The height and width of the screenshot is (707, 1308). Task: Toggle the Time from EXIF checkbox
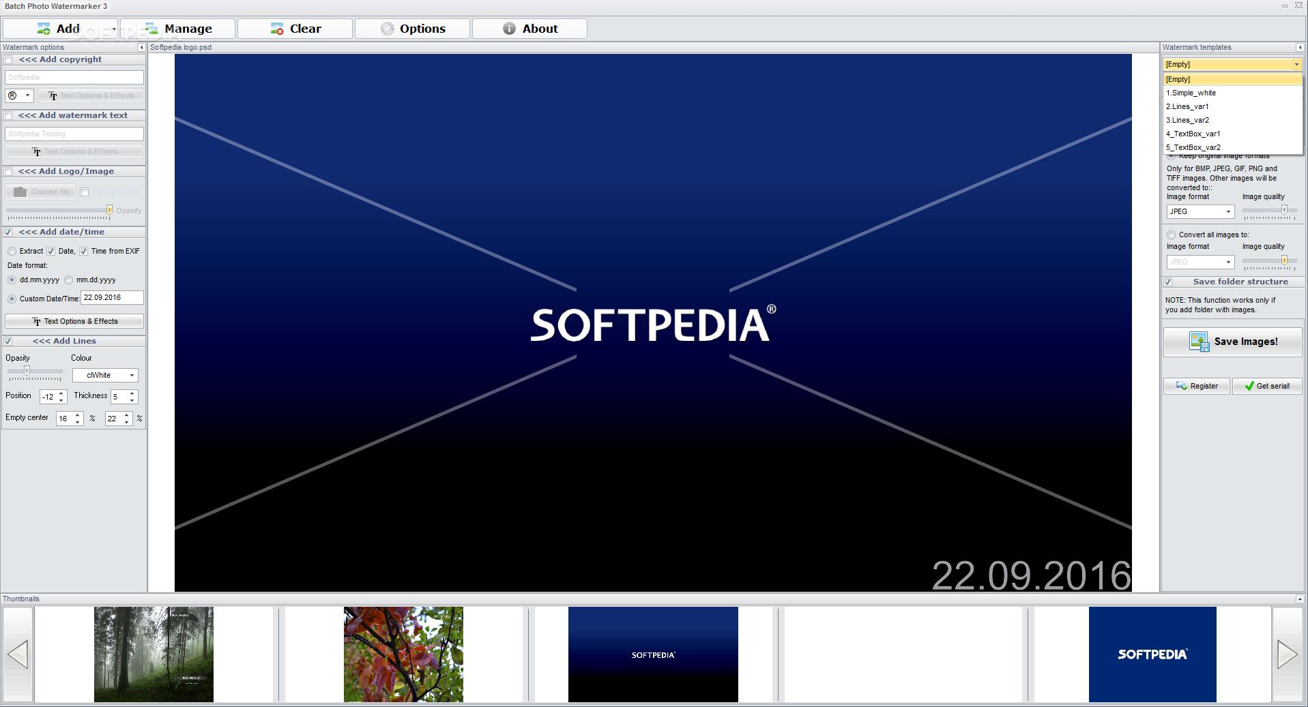tap(83, 252)
